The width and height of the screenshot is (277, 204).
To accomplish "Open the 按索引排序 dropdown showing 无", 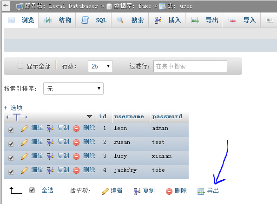I will pos(73,88).
